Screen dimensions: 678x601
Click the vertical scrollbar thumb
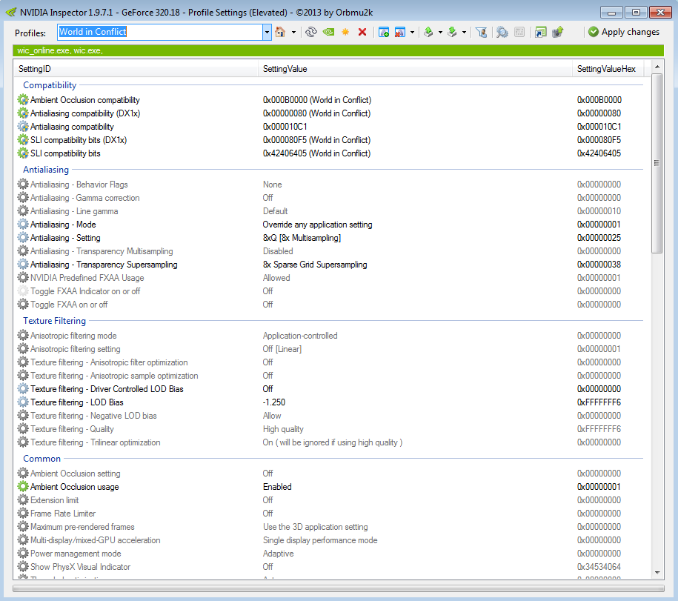coord(657,164)
